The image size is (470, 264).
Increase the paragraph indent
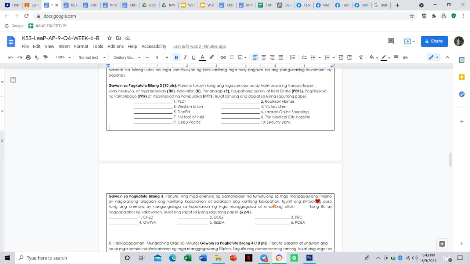(x=350, y=58)
